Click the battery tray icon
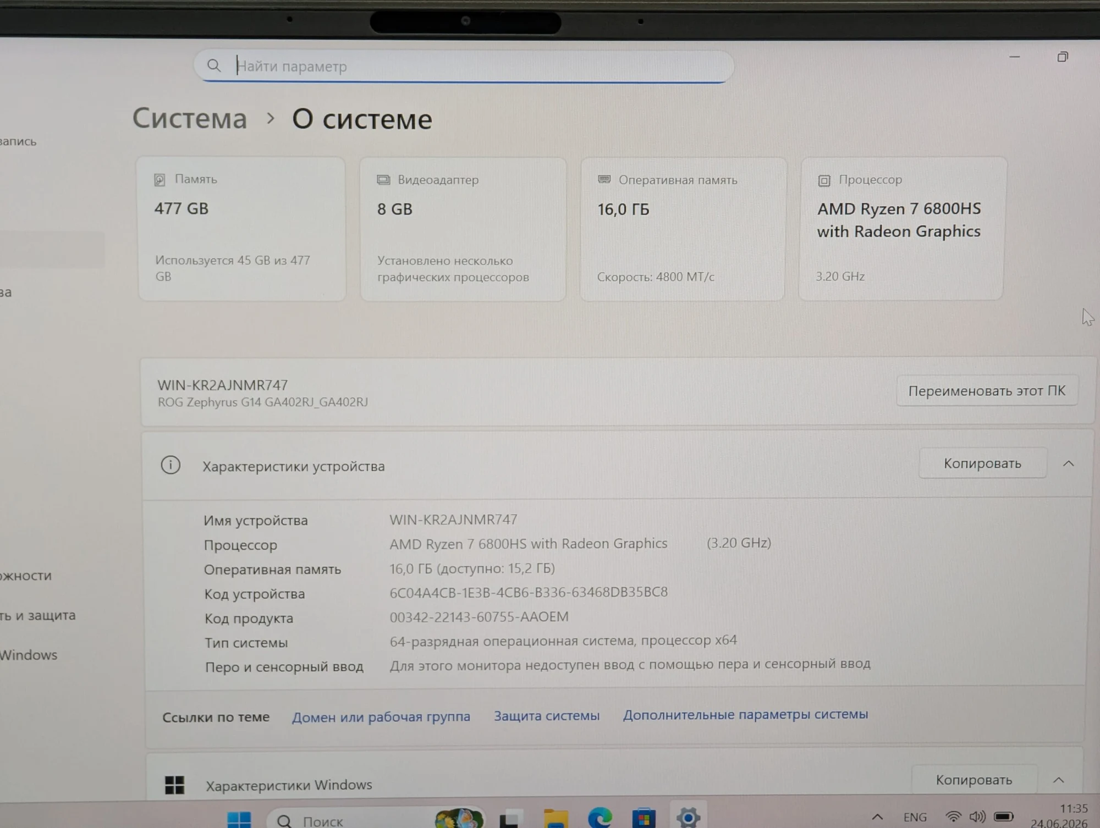The height and width of the screenshot is (828, 1100). point(1004,816)
